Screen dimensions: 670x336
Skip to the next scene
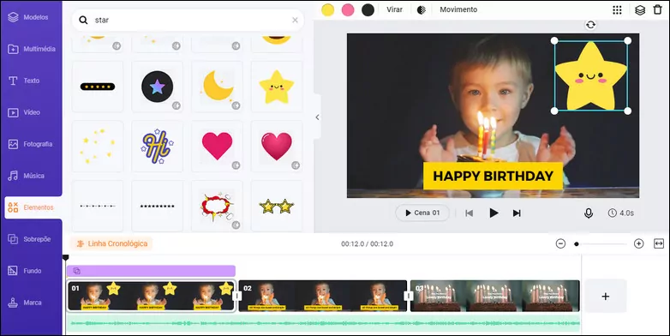click(517, 213)
